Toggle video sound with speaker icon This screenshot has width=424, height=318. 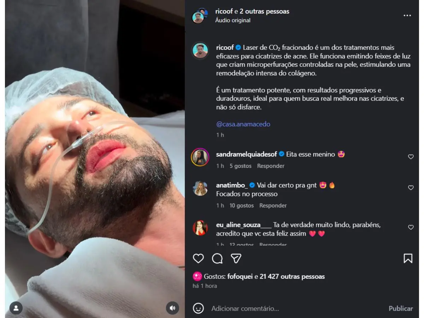172,308
